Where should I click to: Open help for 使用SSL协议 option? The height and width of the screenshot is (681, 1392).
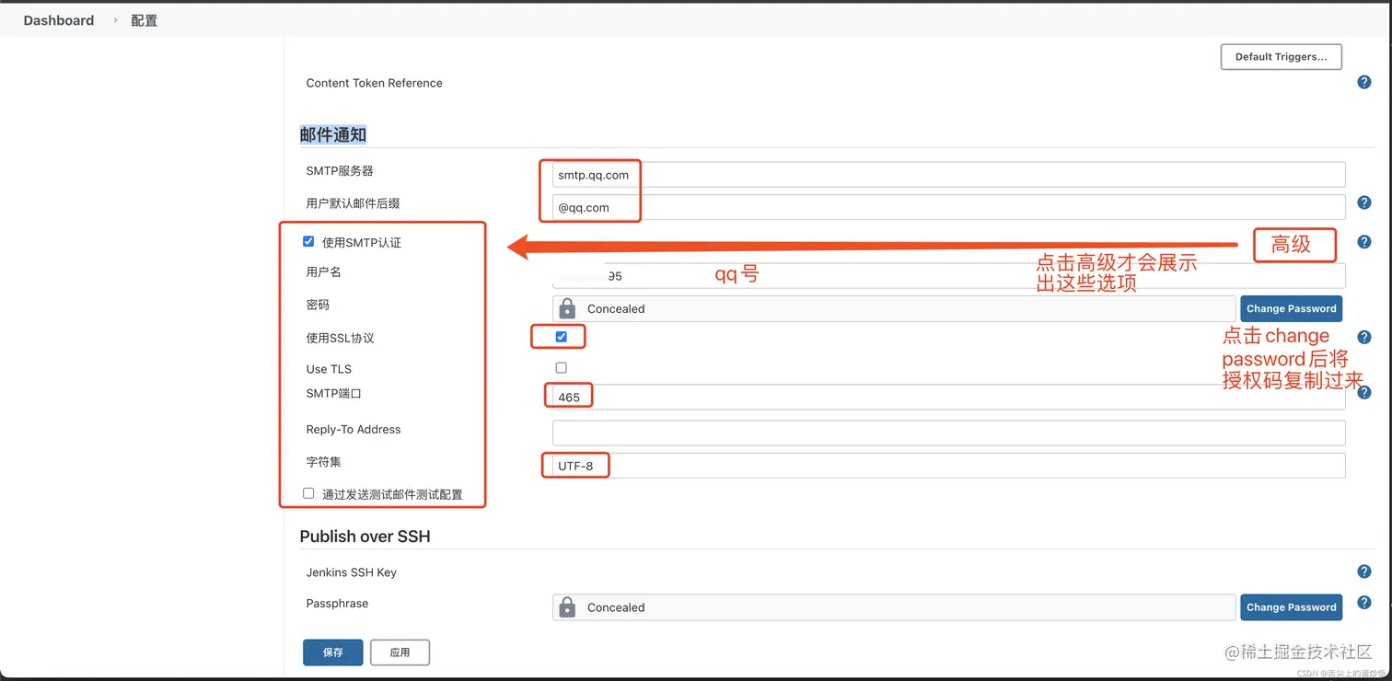click(1364, 338)
